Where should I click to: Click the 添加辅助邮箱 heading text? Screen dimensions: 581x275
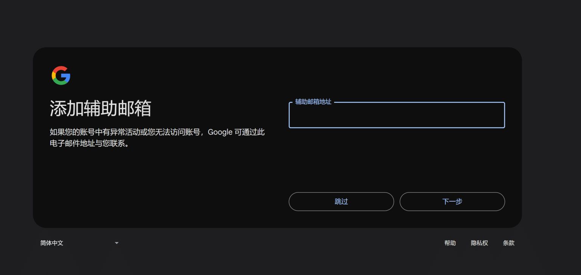[101, 109]
